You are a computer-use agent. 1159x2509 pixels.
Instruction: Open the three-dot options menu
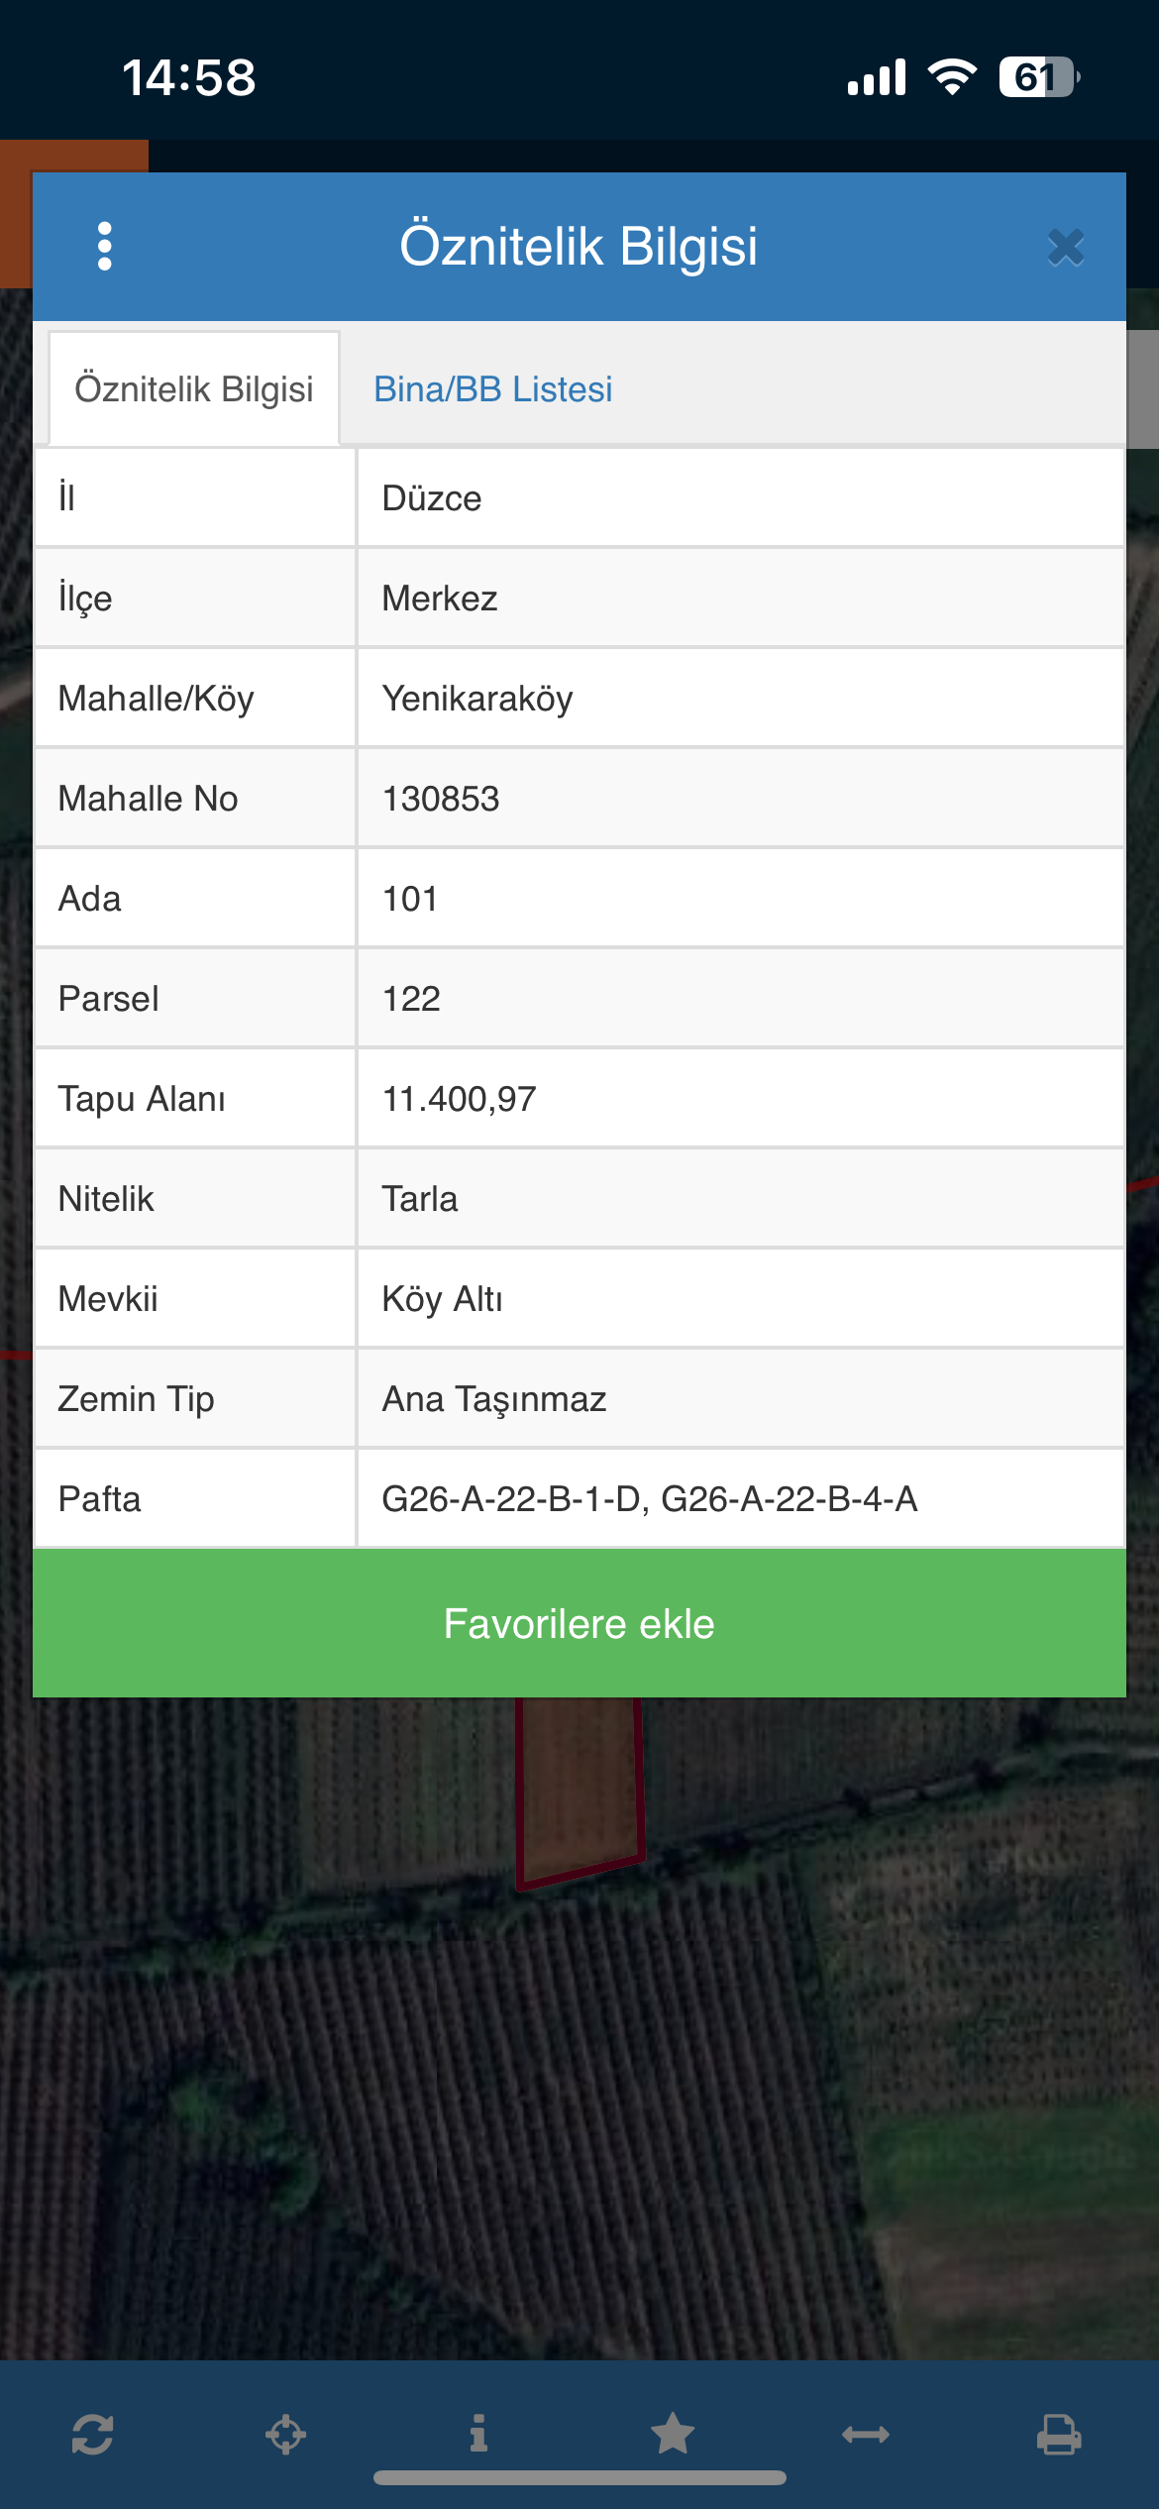(104, 246)
